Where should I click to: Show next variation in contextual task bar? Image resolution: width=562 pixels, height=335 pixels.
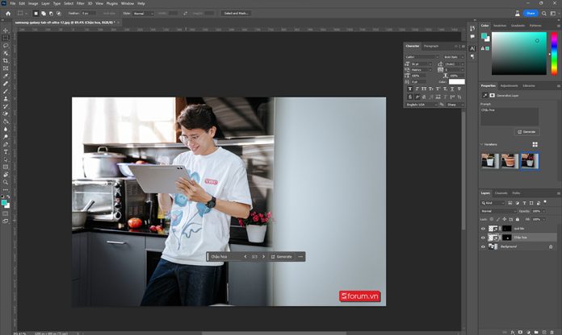(x=263, y=257)
